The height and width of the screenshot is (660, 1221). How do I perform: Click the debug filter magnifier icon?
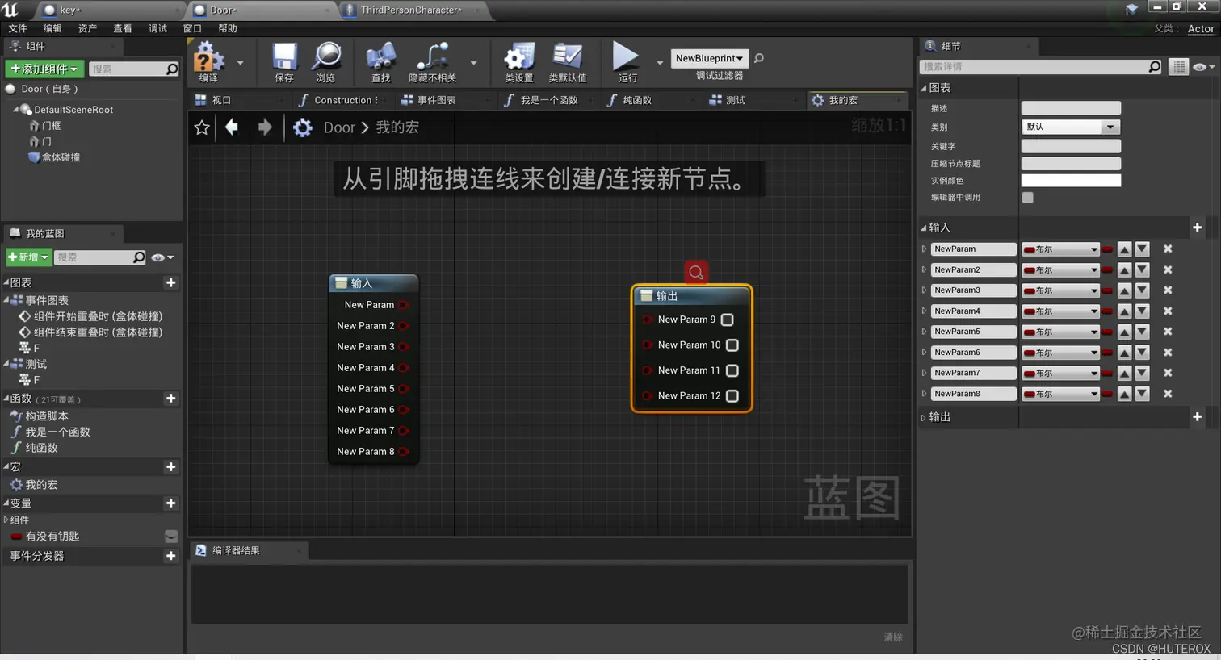759,58
